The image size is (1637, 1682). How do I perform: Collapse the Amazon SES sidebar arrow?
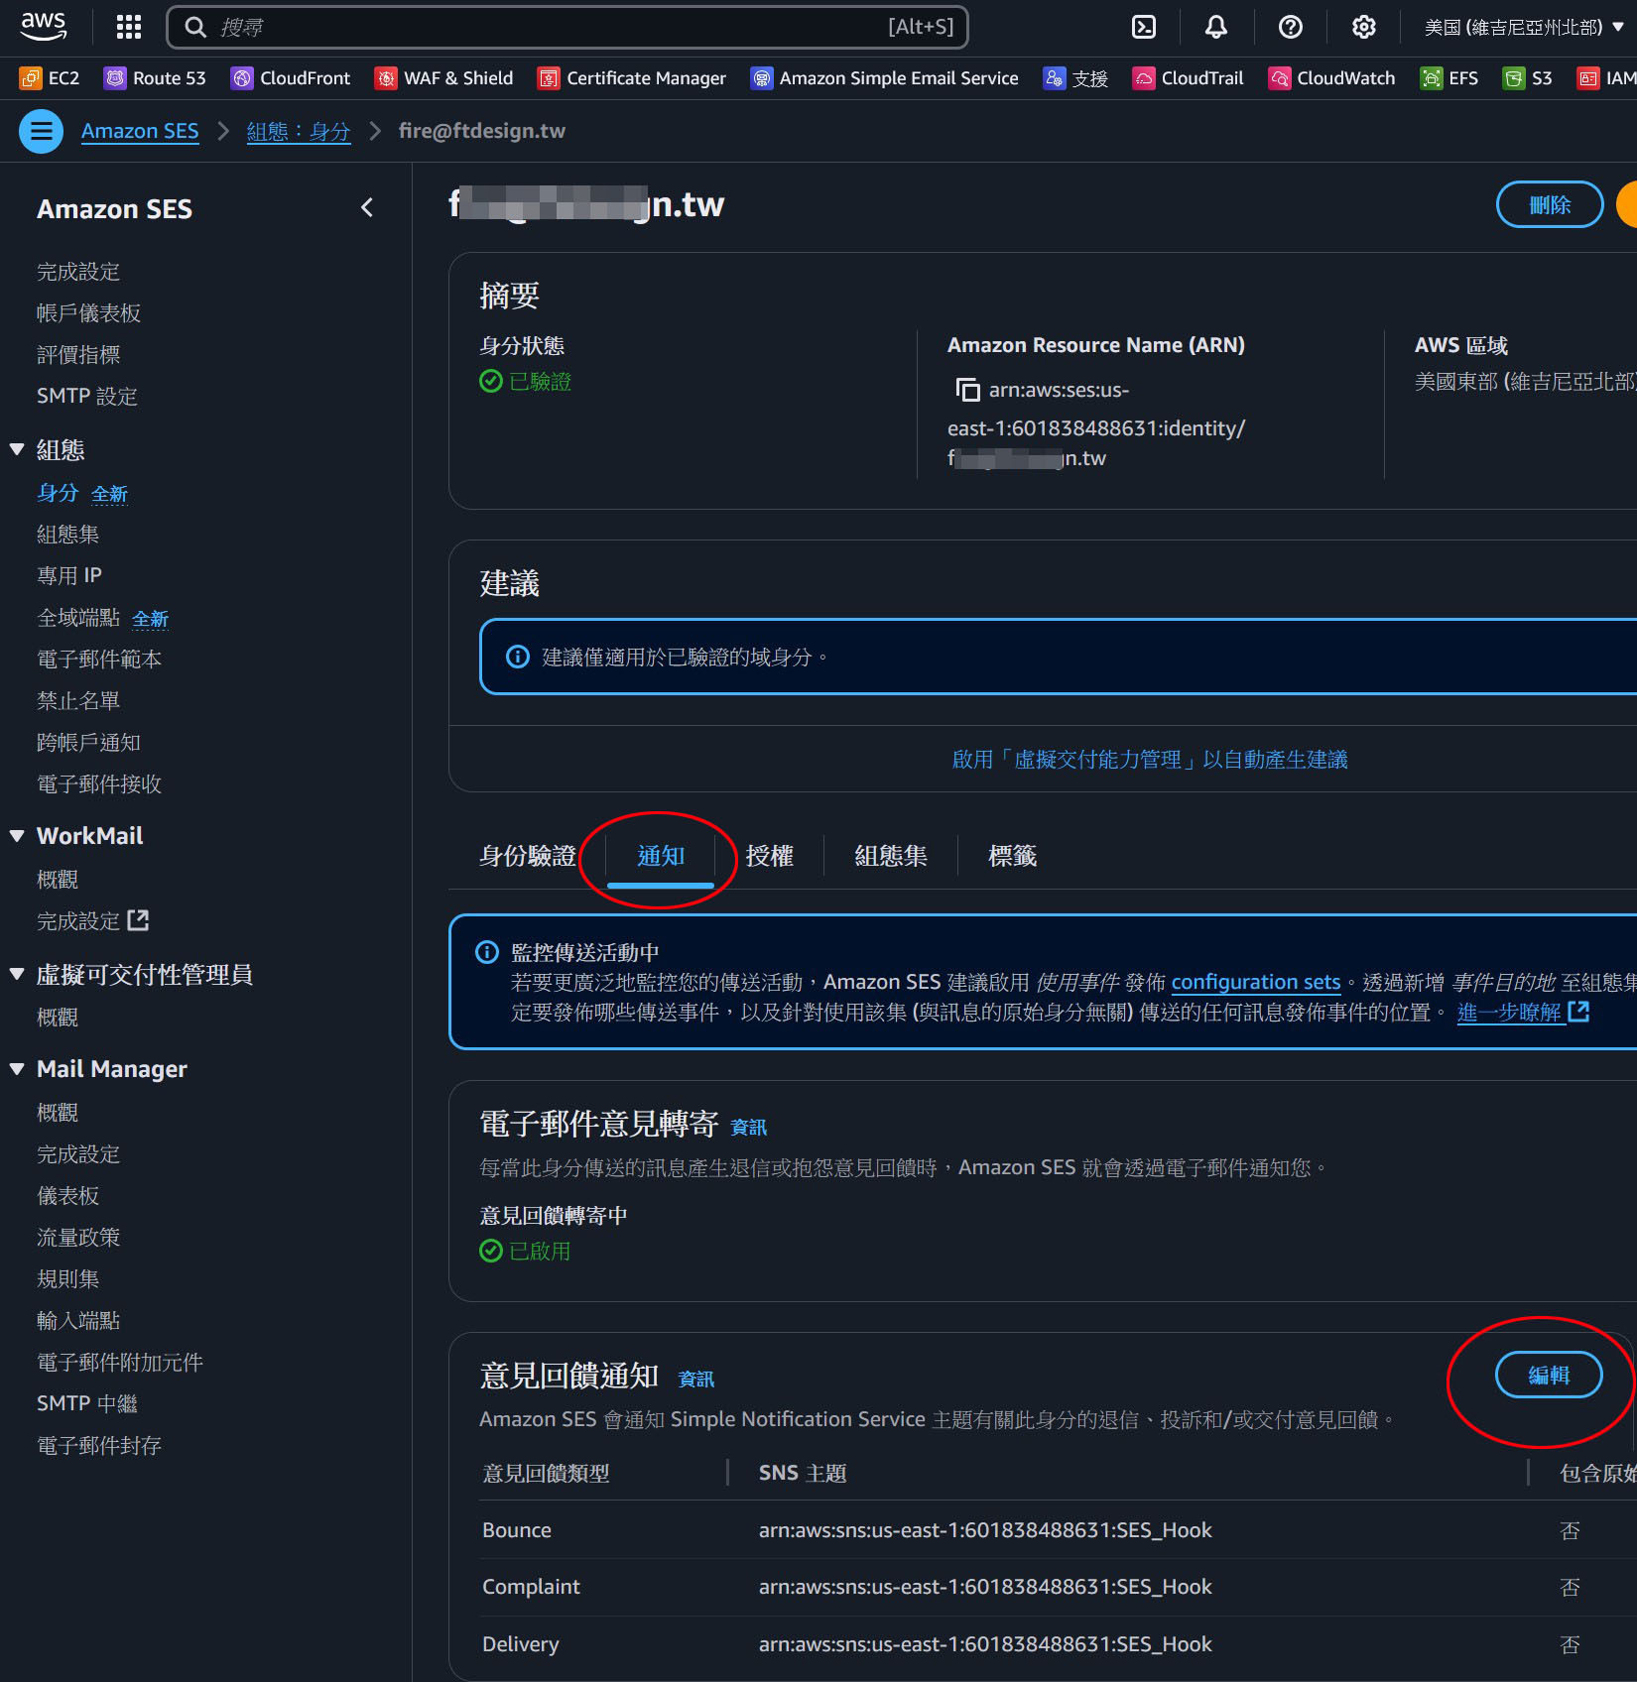(367, 208)
